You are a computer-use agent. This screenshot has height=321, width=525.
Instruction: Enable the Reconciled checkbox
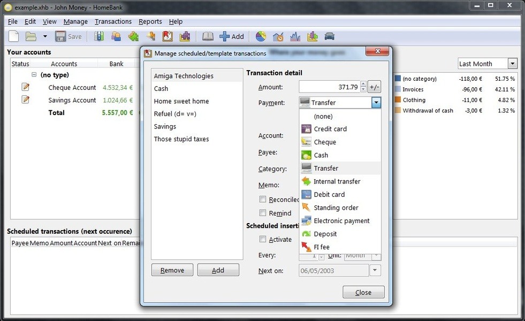pyautogui.click(x=263, y=200)
